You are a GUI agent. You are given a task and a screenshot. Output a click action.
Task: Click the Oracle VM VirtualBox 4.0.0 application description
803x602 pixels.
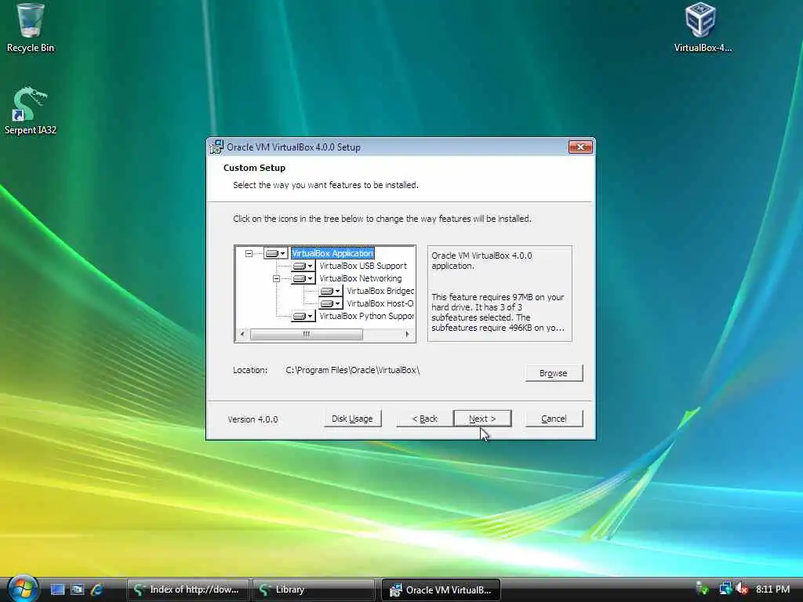[481, 260]
